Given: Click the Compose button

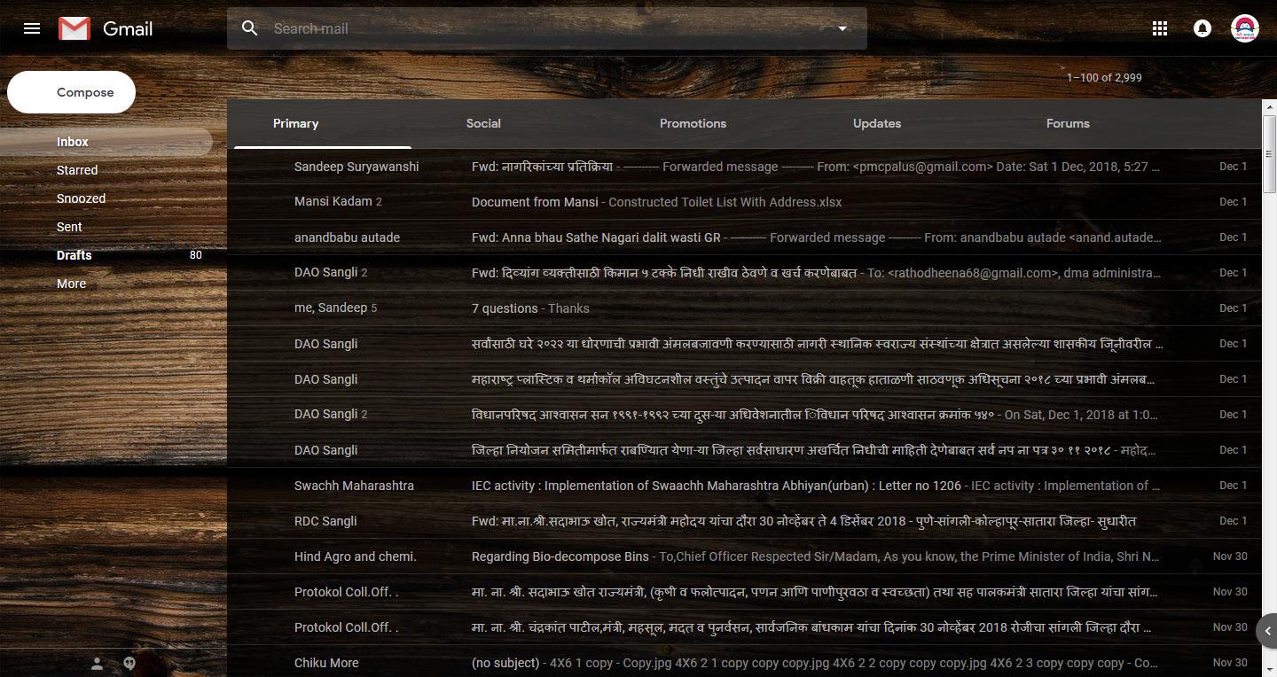Looking at the screenshot, I should point(71,92).
